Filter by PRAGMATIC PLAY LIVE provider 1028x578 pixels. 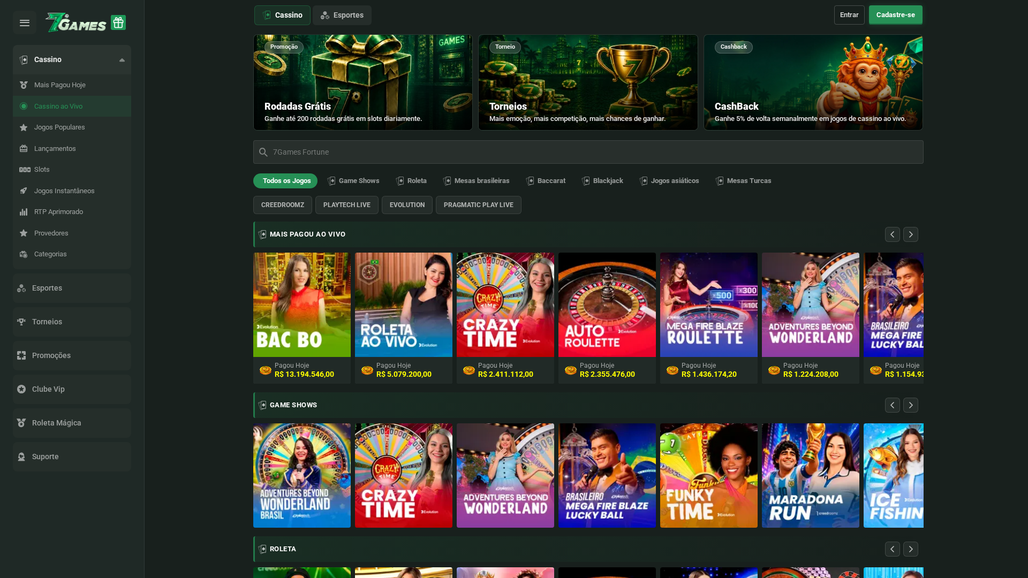pos(479,205)
